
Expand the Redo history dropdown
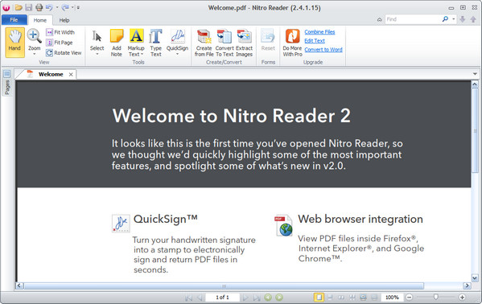[x=72, y=7]
